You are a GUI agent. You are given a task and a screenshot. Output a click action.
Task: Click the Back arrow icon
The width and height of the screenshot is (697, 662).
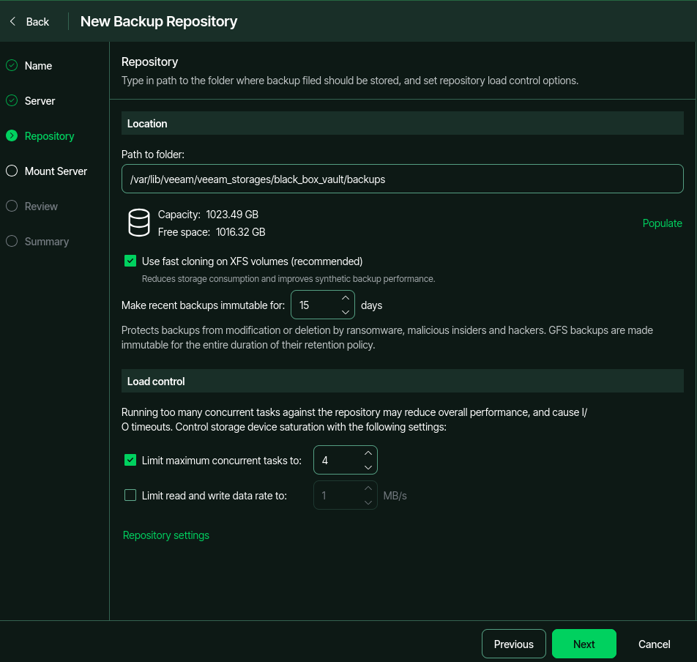tap(12, 21)
